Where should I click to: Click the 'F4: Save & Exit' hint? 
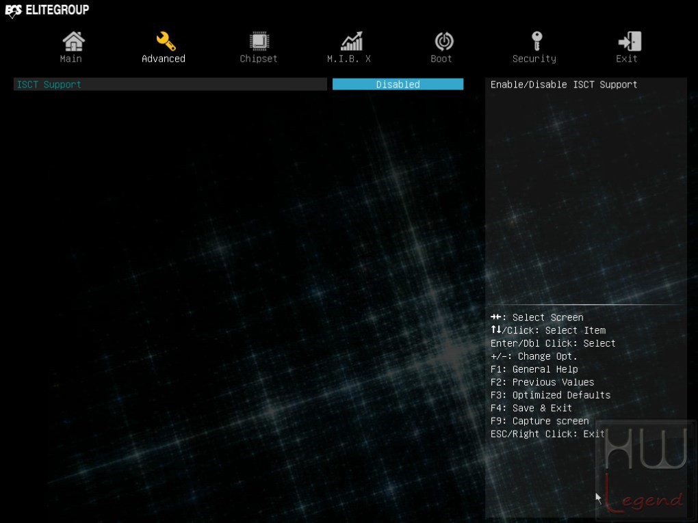531,408
